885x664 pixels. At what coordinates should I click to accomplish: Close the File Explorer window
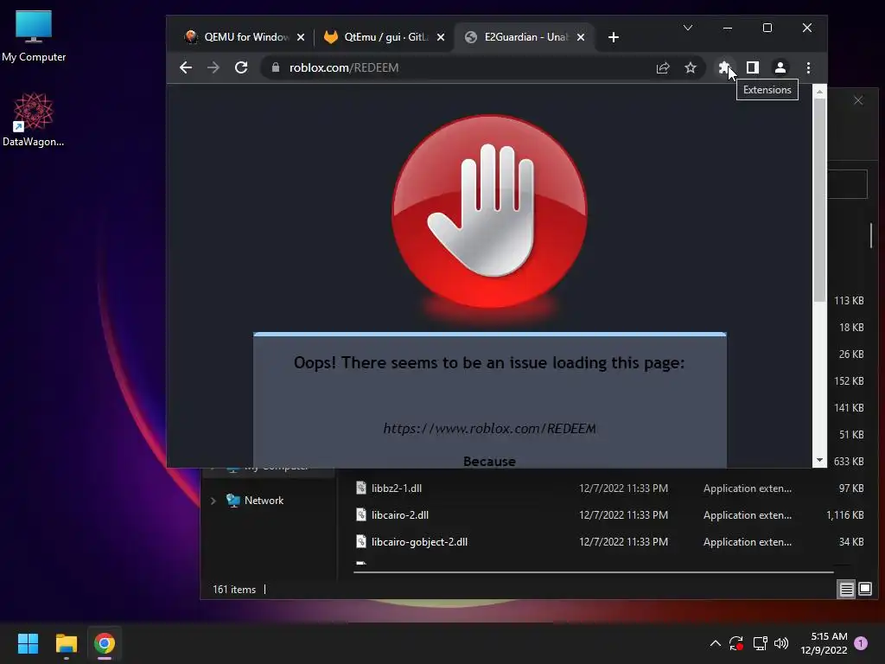[x=858, y=100]
